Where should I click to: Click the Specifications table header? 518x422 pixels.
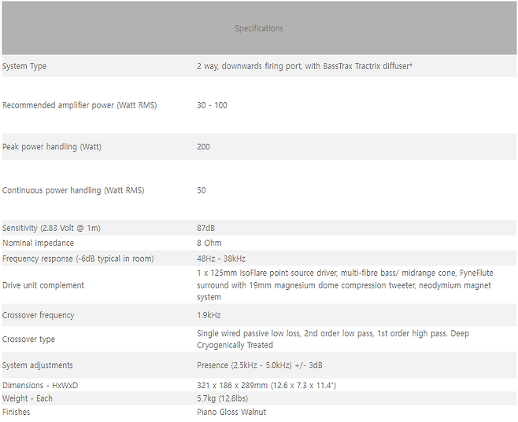tap(258, 29)
